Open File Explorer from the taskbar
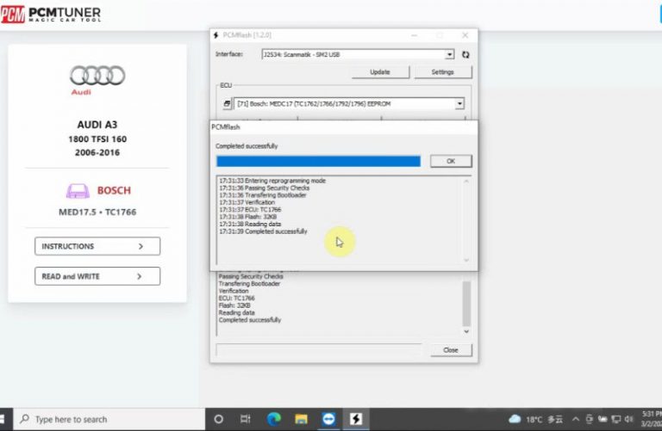662x431 pixels. point(302,419)
